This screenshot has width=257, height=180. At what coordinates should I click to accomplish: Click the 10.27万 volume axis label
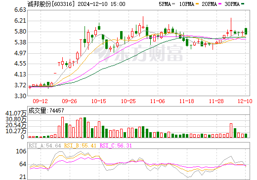tap(16, 131)
